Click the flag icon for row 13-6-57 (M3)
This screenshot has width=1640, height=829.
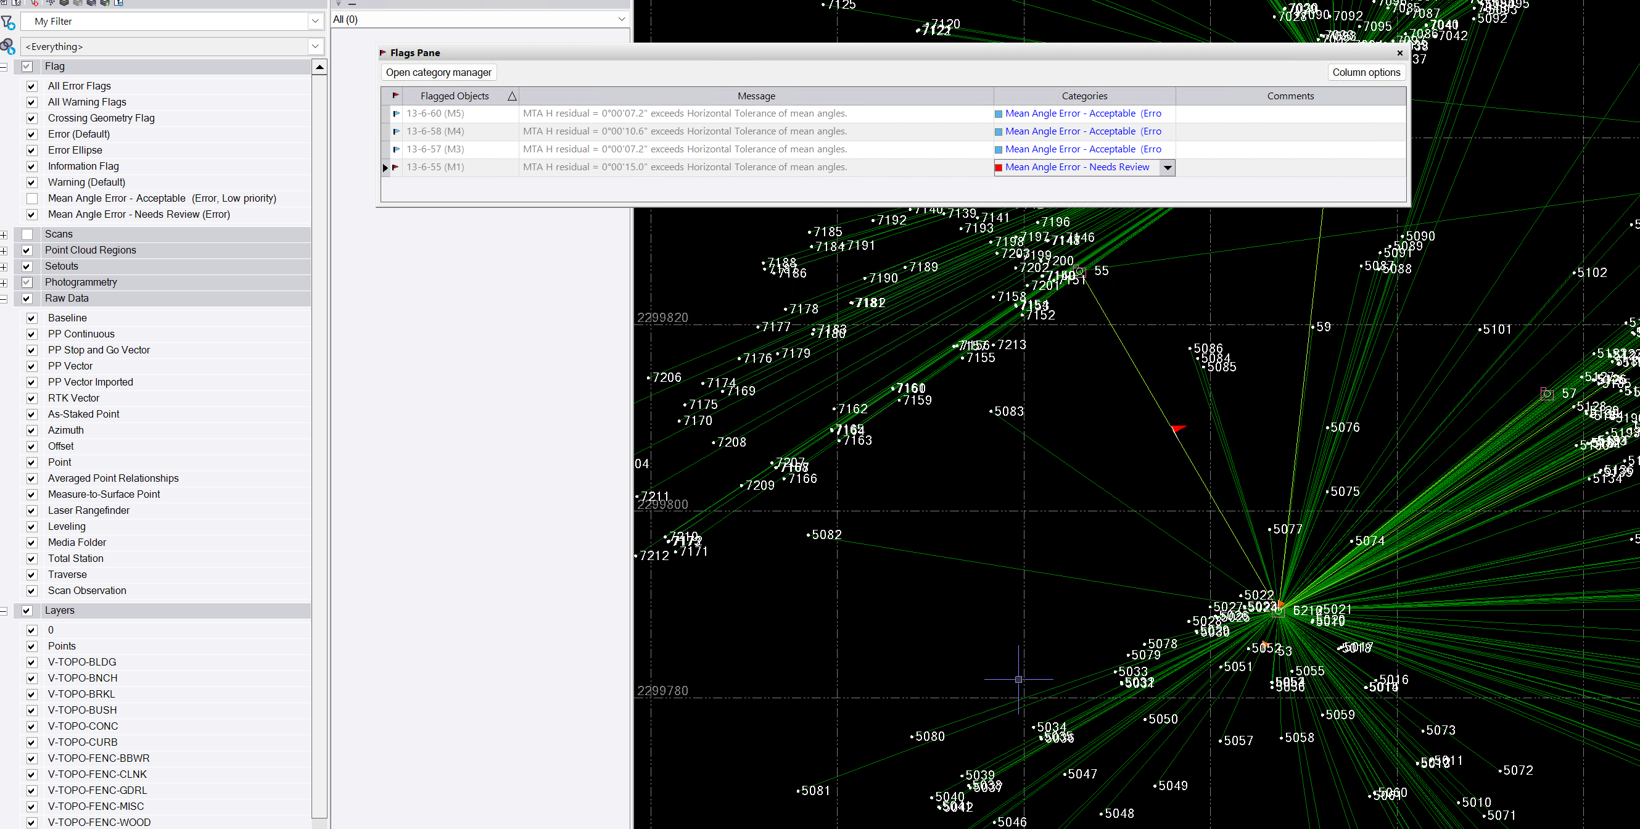(396, 149)
